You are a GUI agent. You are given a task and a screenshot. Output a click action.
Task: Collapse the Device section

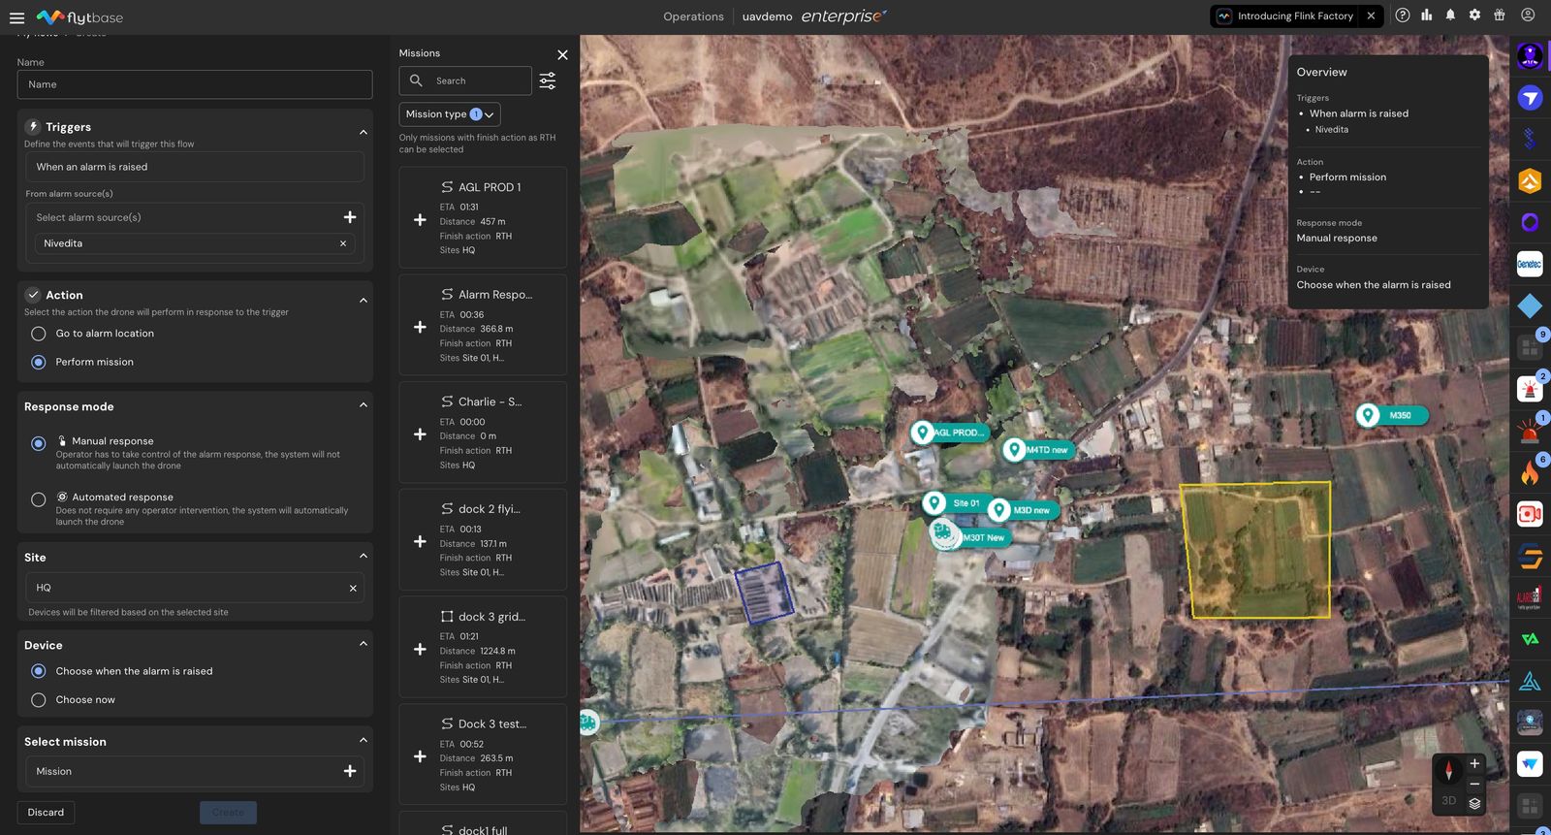[x=364, y=643]
